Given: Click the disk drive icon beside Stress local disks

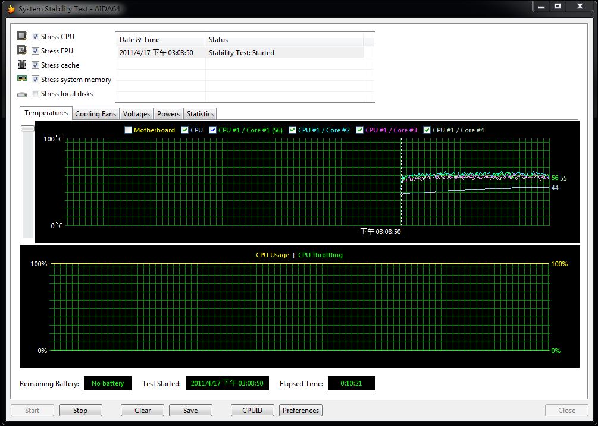Looking at the screenshot, I should tap(22, 94).
